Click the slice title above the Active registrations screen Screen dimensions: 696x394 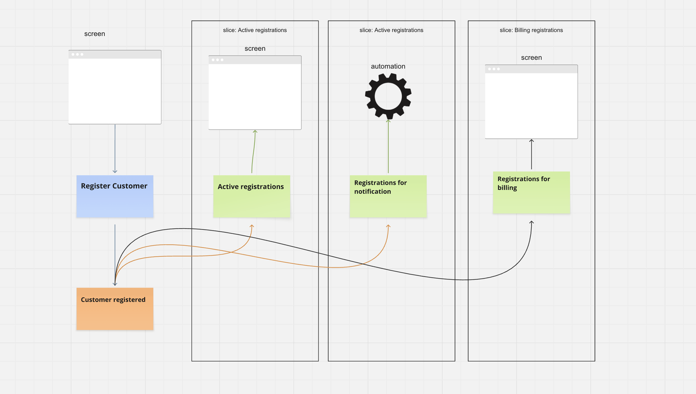coord(254,30)
